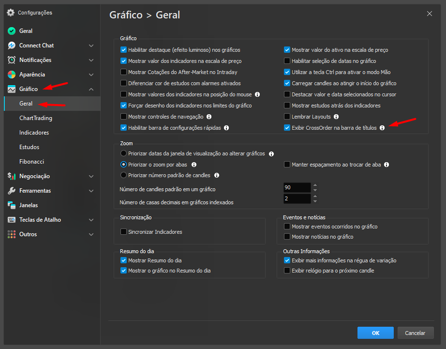Screen dimensions: 446x349
Task: Click the Janelas windows icon
Action: point(12,205)
